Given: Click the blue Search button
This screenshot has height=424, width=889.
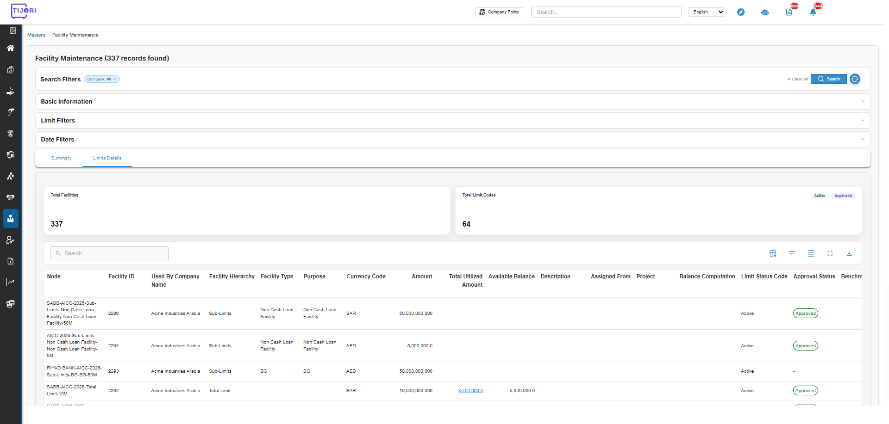Looking at the screenshot, I should tap(829, 79).
